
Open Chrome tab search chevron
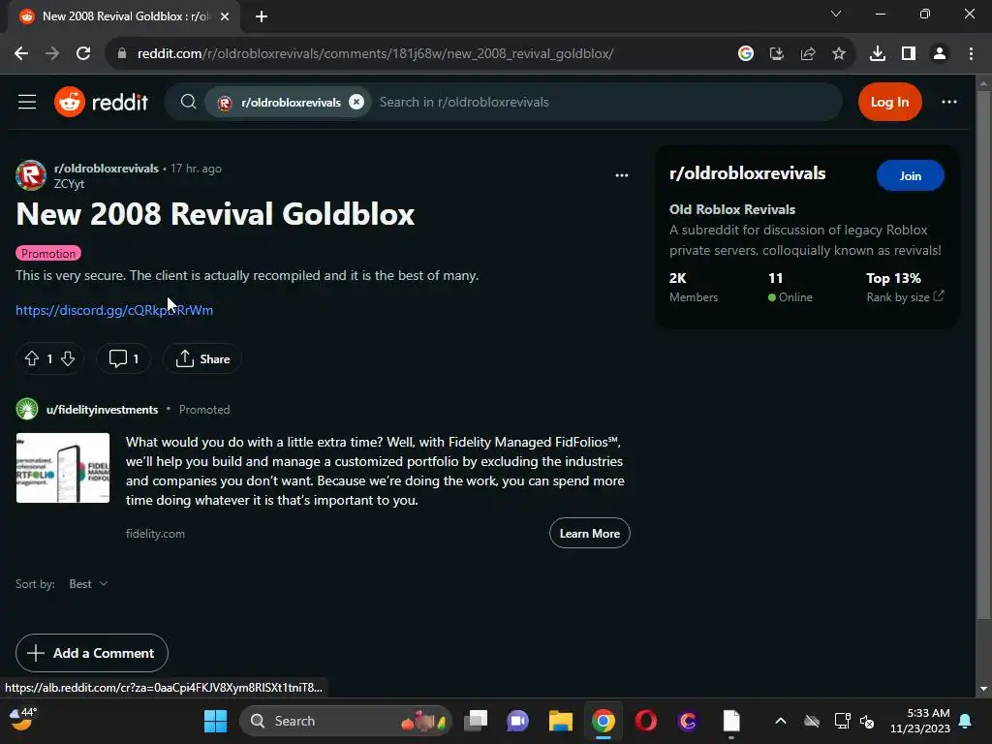pyautogui.click(x=836, y=14)
